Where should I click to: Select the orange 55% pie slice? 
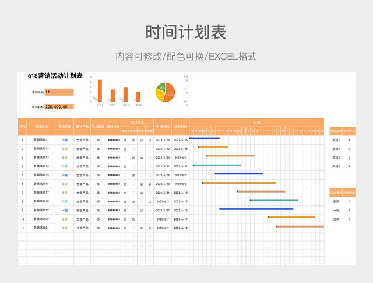[170, 92]
